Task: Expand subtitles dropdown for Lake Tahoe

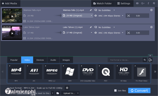Action: click(114, 27)
